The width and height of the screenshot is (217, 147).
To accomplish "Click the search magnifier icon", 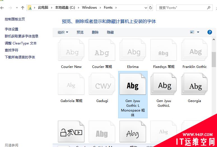I will coord(209,8).
